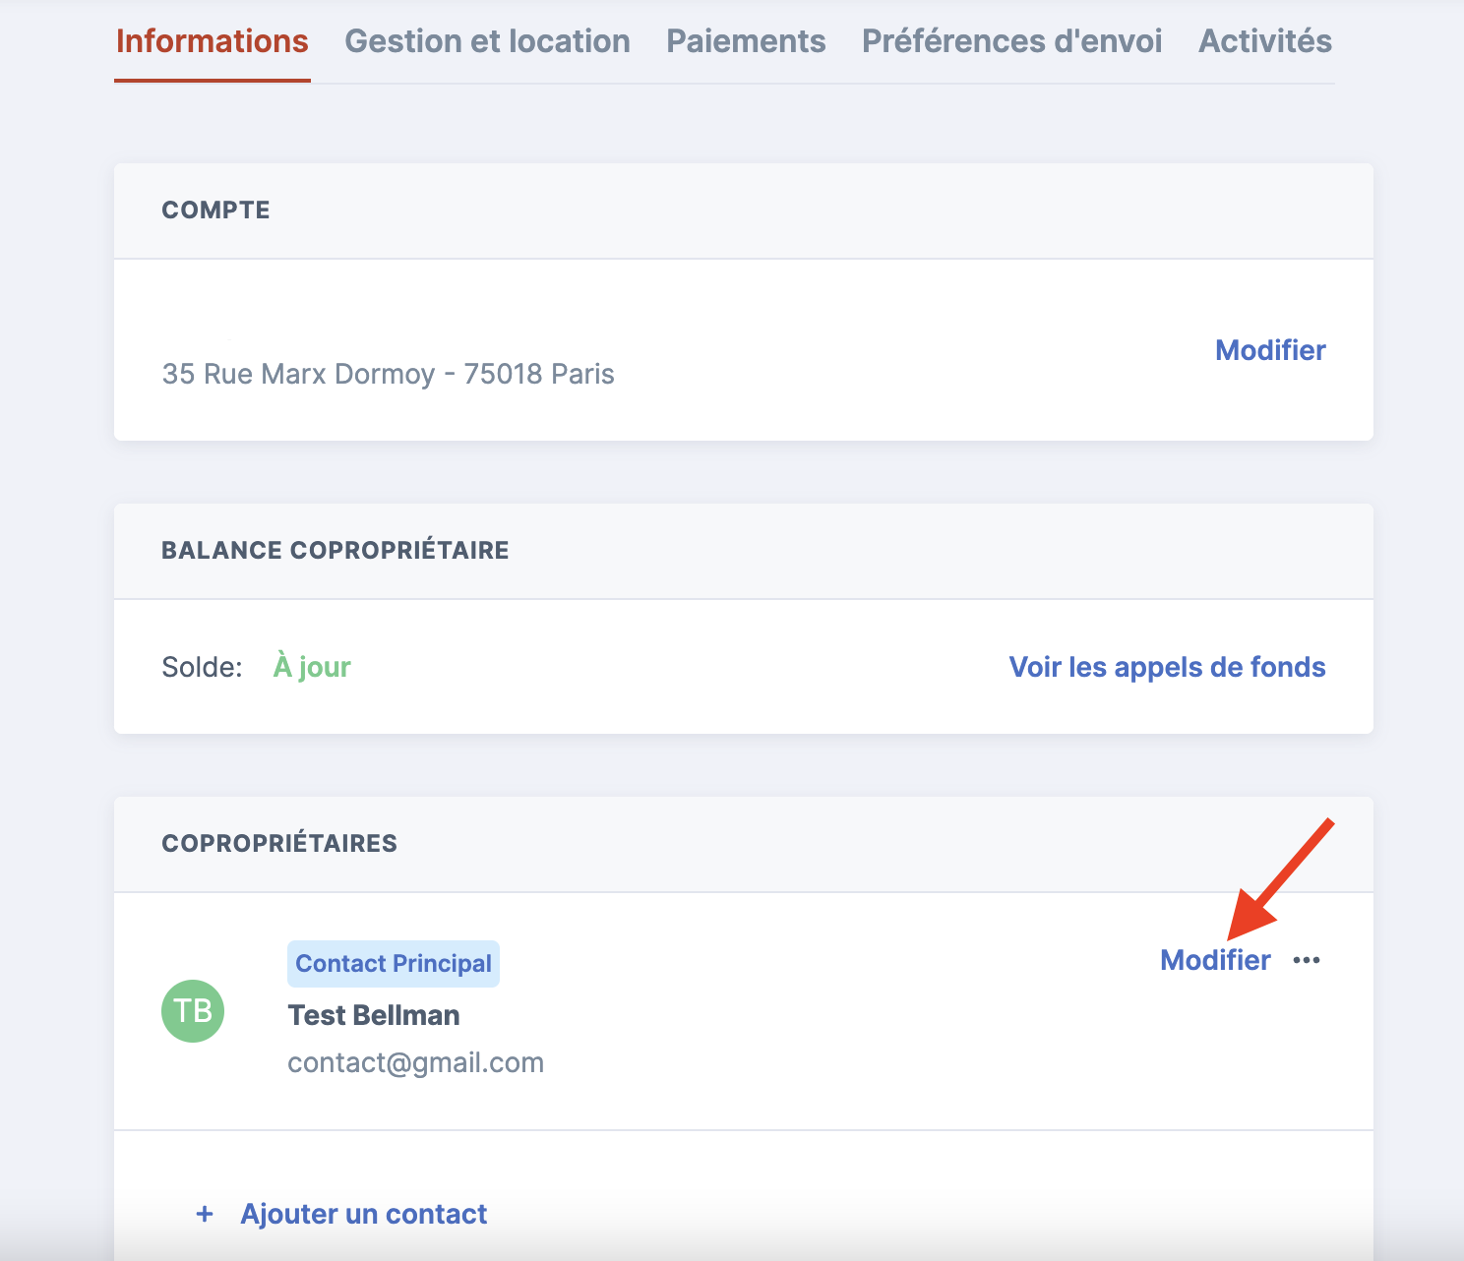The height and width of the screenshot is (1261, 1464).
Task: Open the three-dot menu for Test Bellman
Action: 1307,960
